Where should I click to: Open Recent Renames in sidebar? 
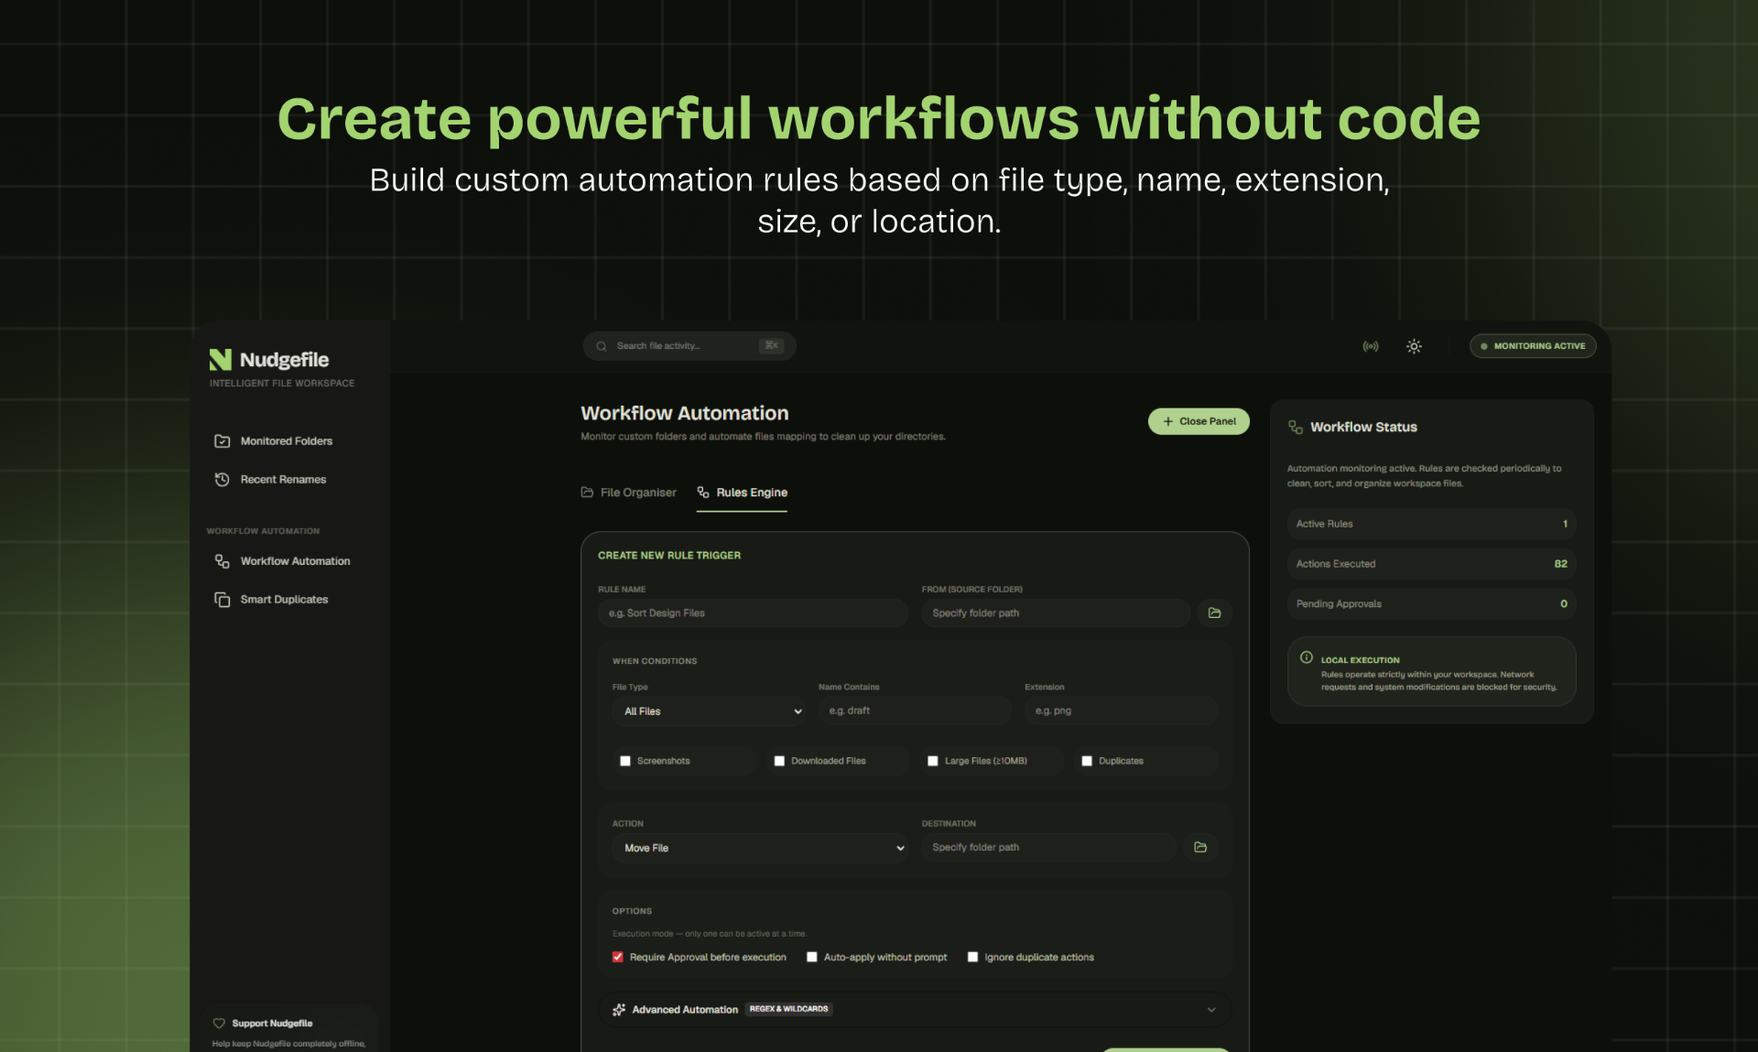[283, 480]
